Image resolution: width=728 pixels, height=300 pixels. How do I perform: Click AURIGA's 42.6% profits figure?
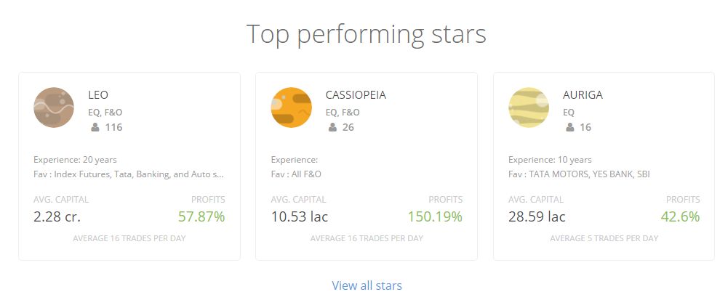(x=680, y=216)
